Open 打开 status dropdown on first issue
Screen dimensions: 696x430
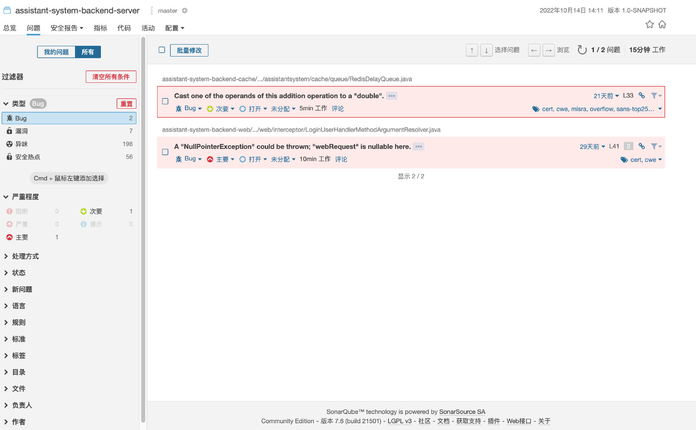pyautogui.click(x=253, y=109)
